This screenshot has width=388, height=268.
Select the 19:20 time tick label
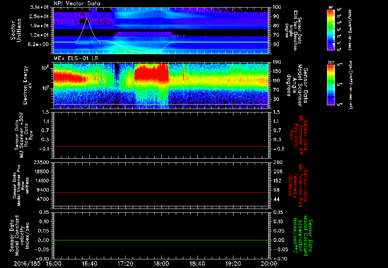click(233, 263)
